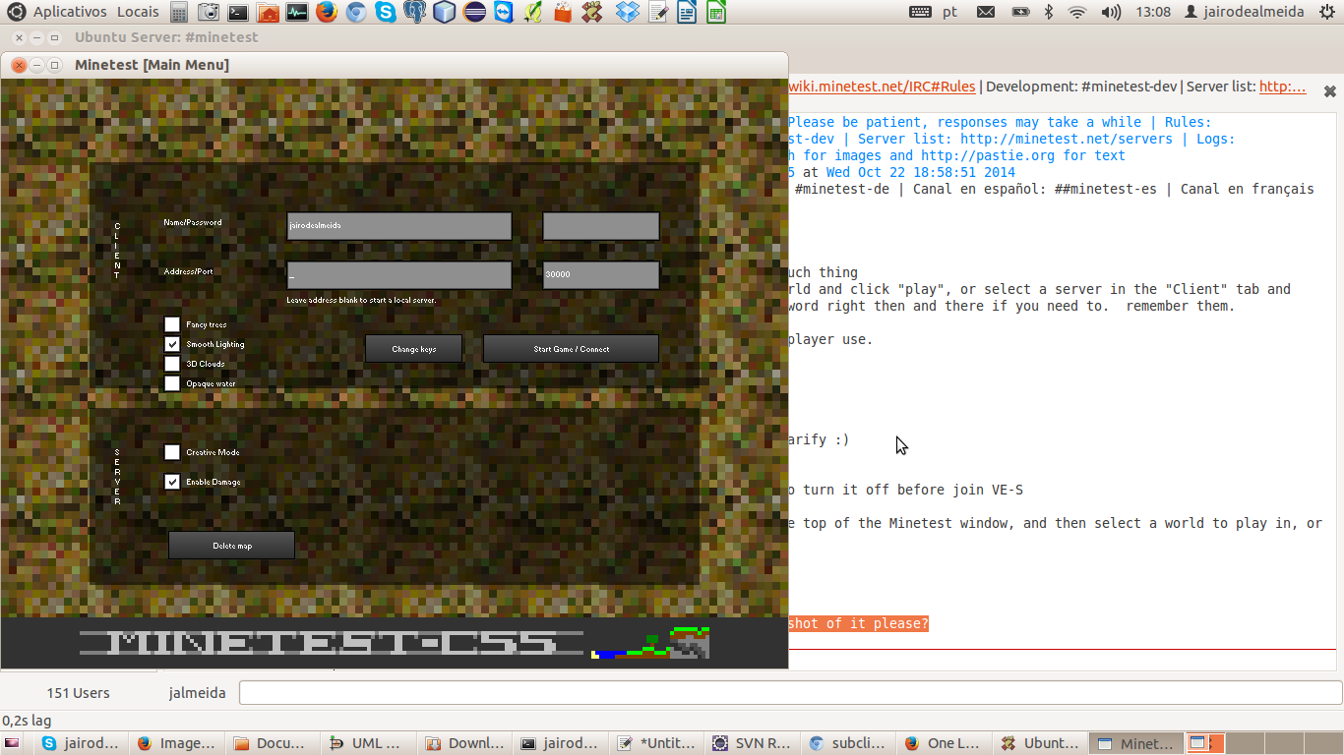Click the Address input field

coord(398,275)
